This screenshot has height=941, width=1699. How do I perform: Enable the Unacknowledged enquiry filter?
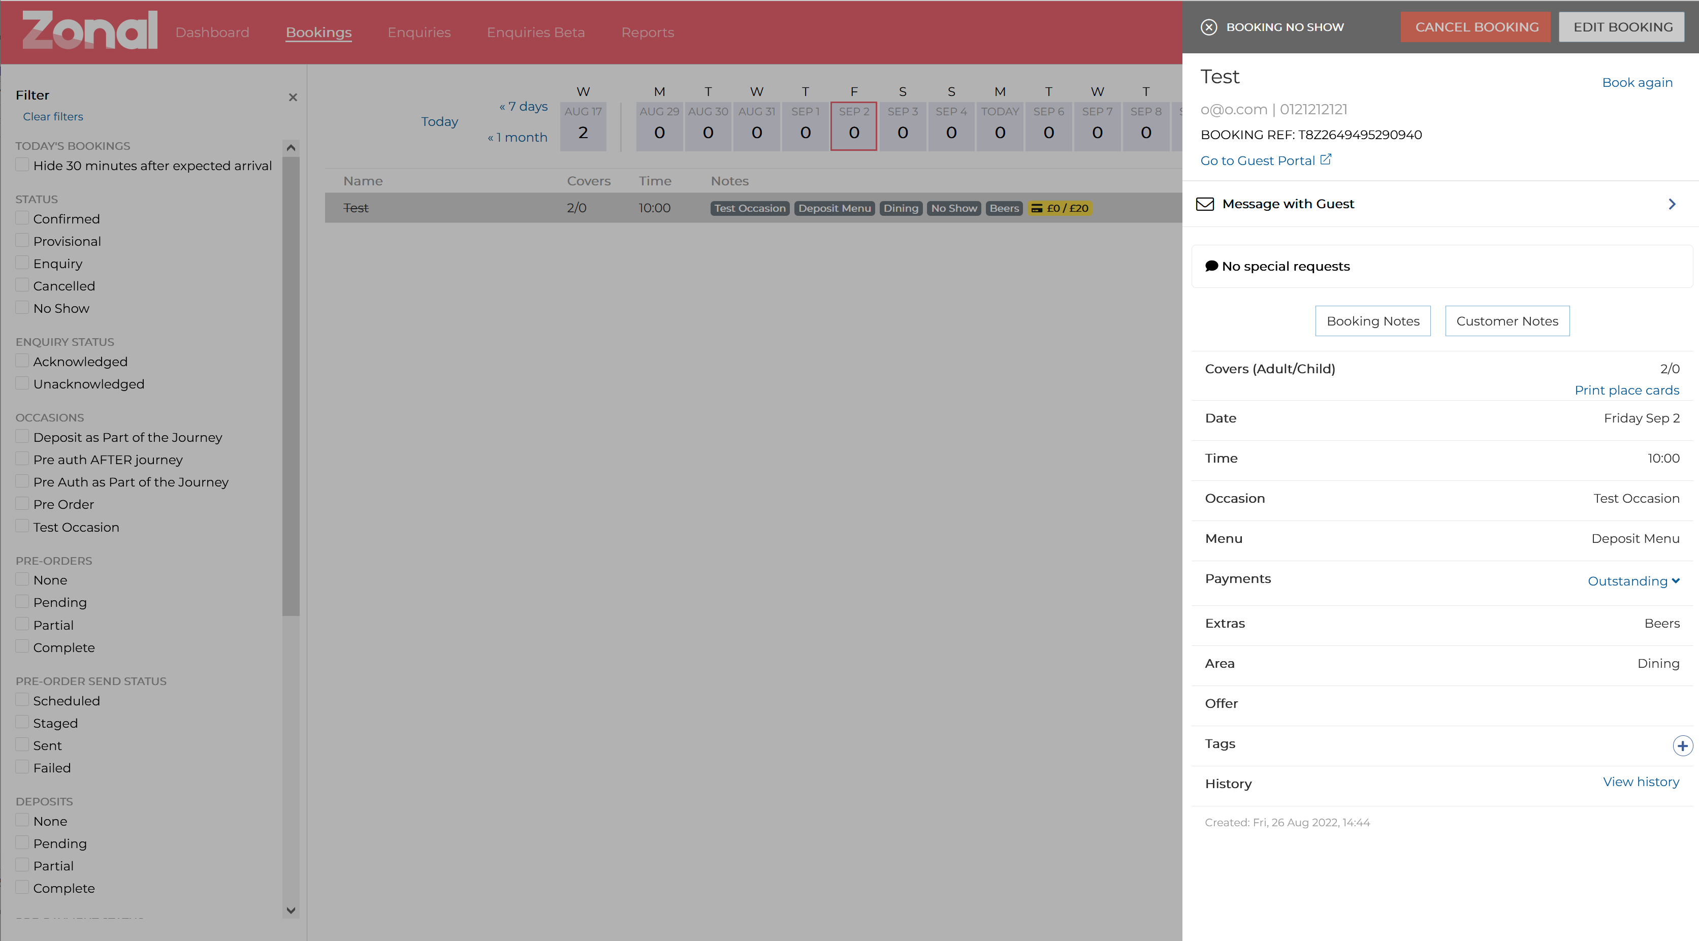coord(22,383)
